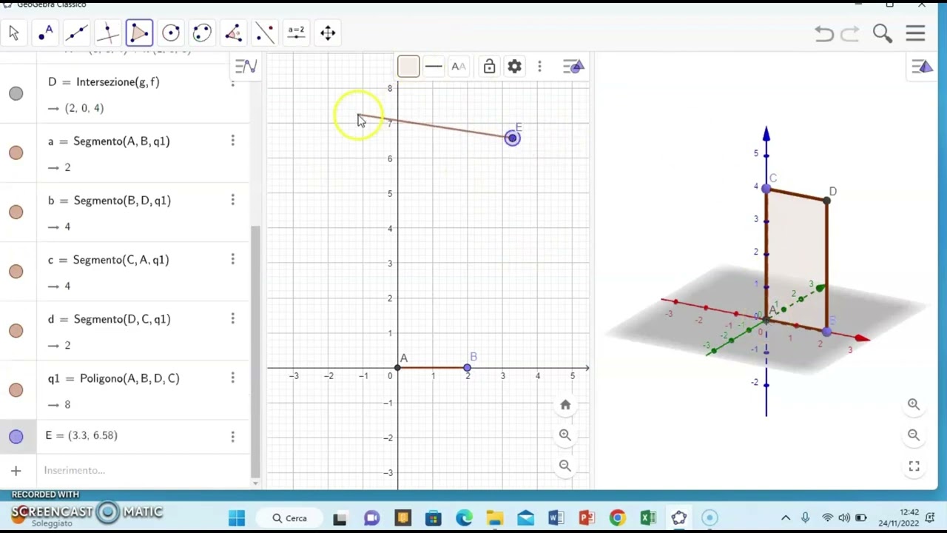
Task: Select the Reflect about line tool
Action: [x=264, y=33]
